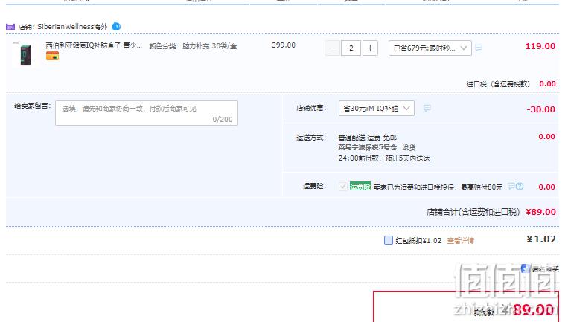Open the 省30元 store discount dropdown

coord(376,109)
